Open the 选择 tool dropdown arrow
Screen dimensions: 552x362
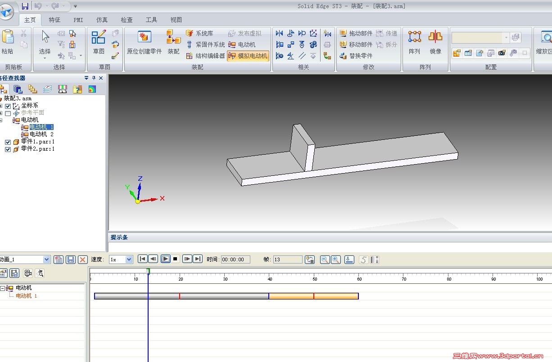(x=45, y=58)
